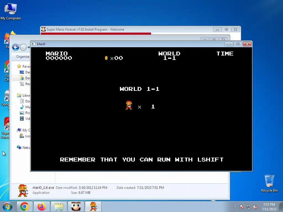
Task: Open the My Computer desktop icon
Action: pyautogui.click(x=11, y=12)
